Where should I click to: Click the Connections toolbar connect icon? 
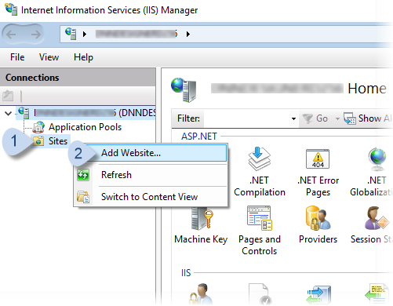pyautogui.click(x=8, y=96)
